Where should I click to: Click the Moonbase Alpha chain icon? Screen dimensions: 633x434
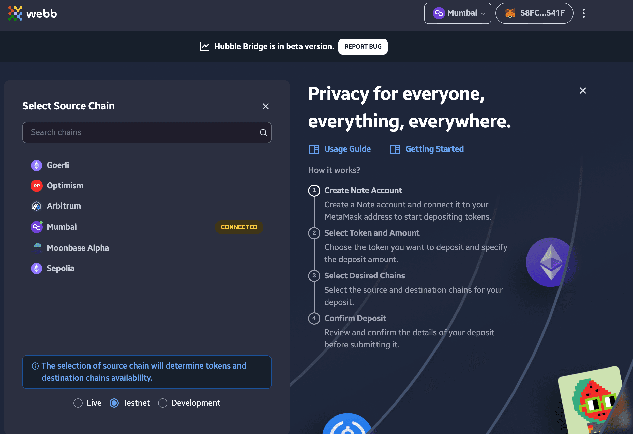pyautogui.click(x=37, y=247)
